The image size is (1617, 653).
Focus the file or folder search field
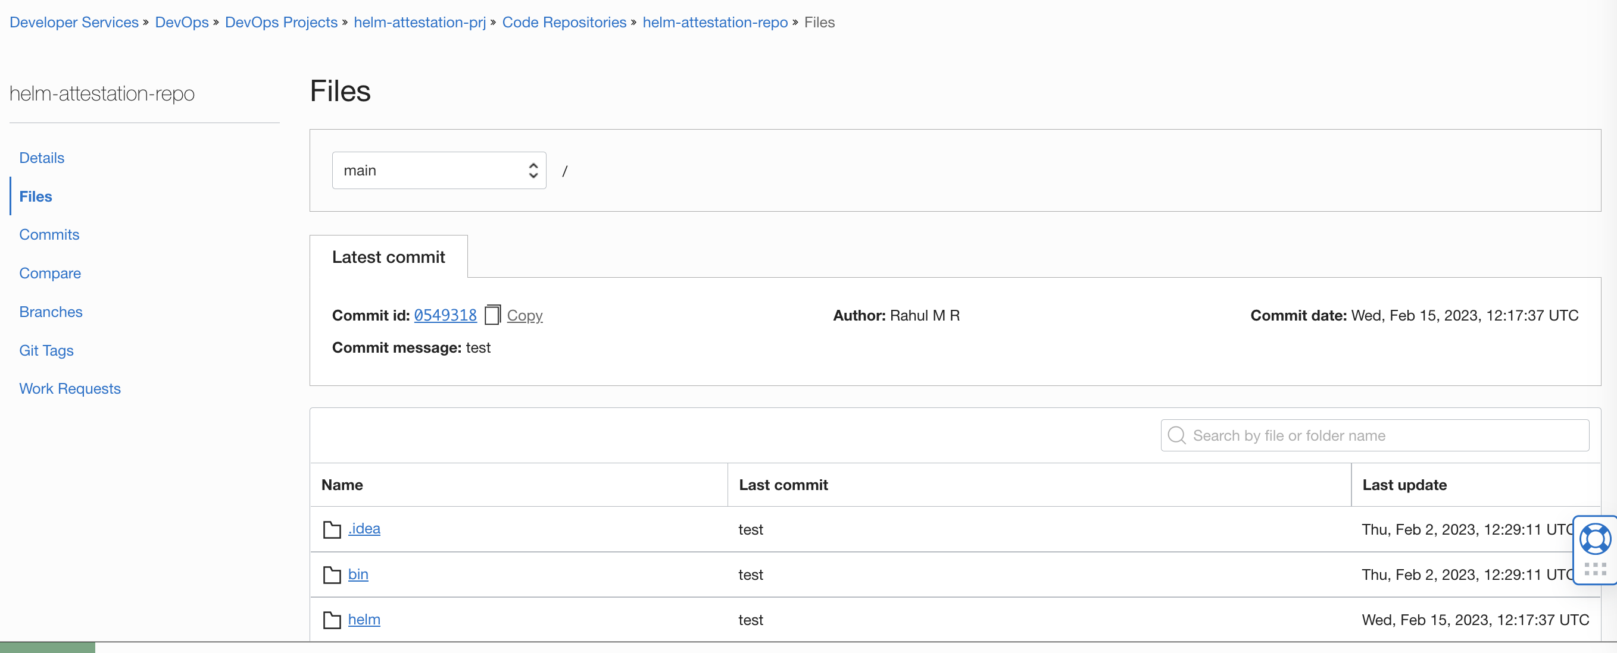[1381, 435]
